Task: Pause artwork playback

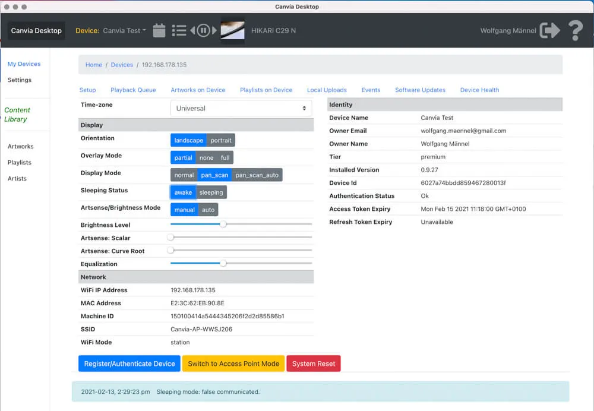Action: tap(203, 30)
